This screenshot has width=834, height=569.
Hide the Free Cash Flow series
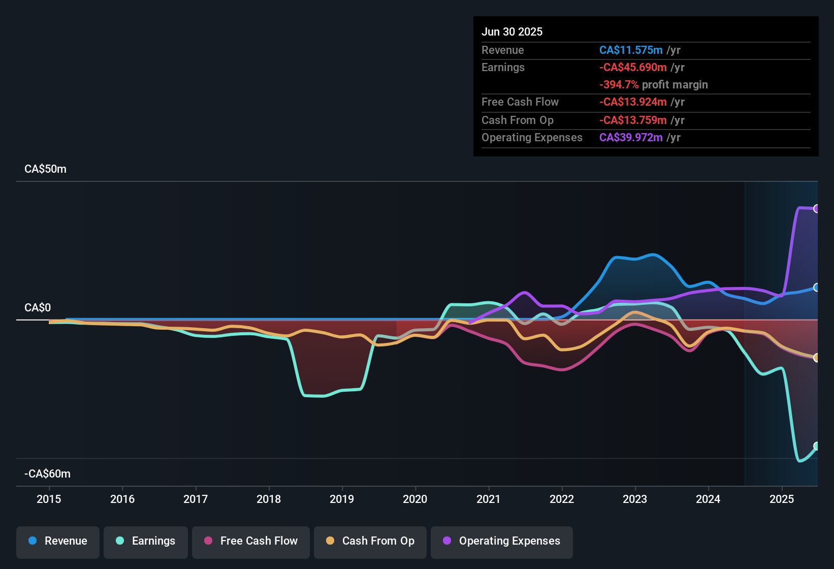coord(251,541)
